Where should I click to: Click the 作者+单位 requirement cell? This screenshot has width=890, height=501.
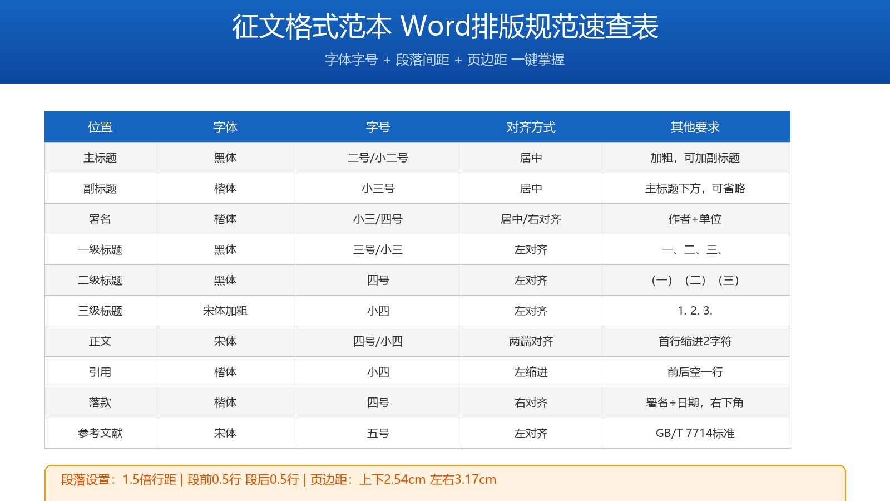tap(695, 219)
